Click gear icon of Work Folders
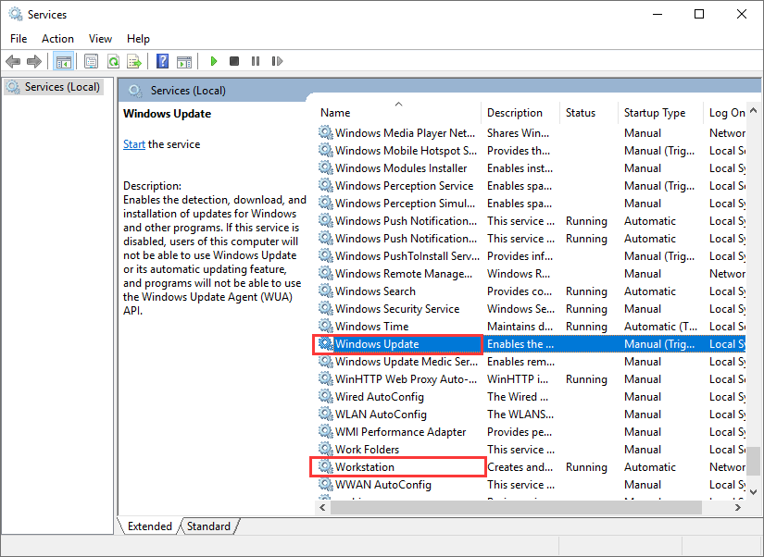Viewport: 764px width, 557px height. tap(325, 449)
